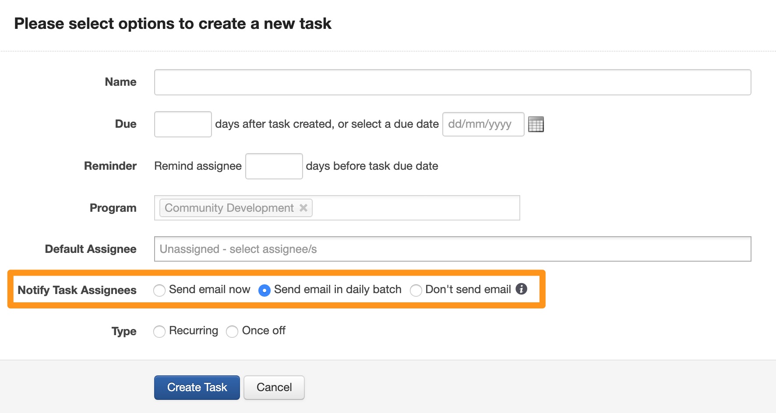
Task: Cancel the new task creation
Action: pyautogui.click(x=274, y=388)
